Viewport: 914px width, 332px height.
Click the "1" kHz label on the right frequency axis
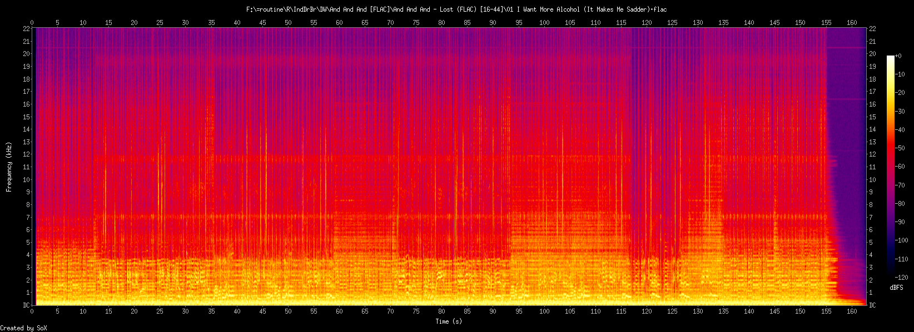871,293
